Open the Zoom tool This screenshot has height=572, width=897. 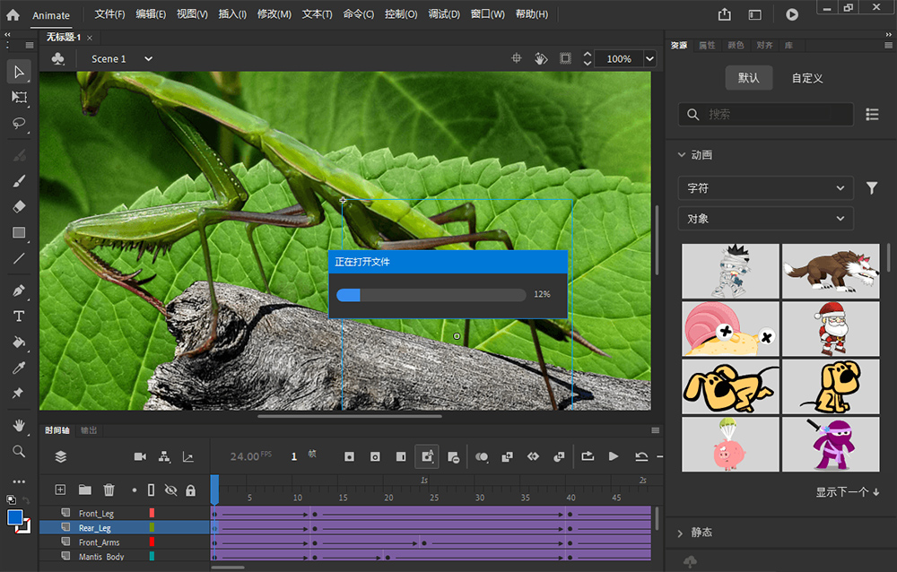[19, 451]
